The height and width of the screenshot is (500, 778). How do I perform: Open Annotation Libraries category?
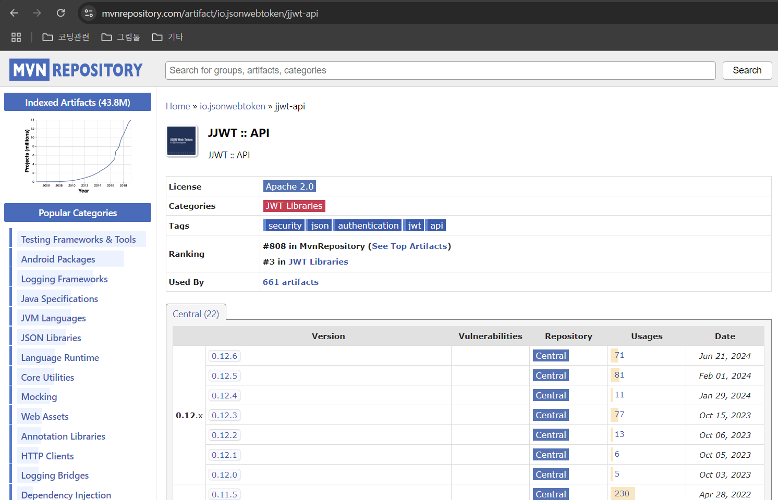click(63, 436)
